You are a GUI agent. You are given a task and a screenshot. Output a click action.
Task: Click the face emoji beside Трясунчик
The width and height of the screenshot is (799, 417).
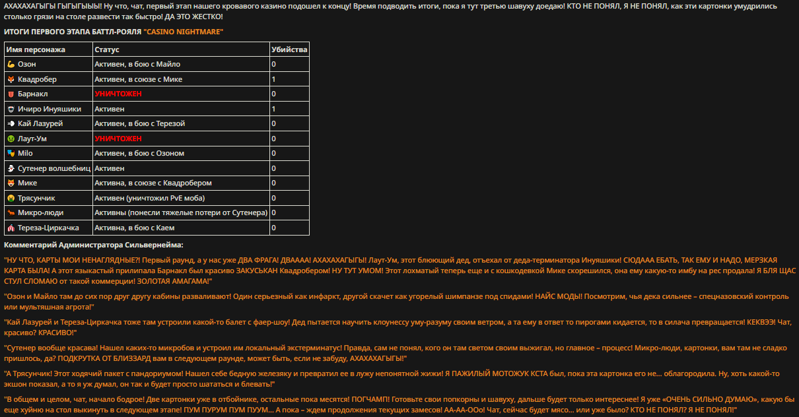(11, 198)
